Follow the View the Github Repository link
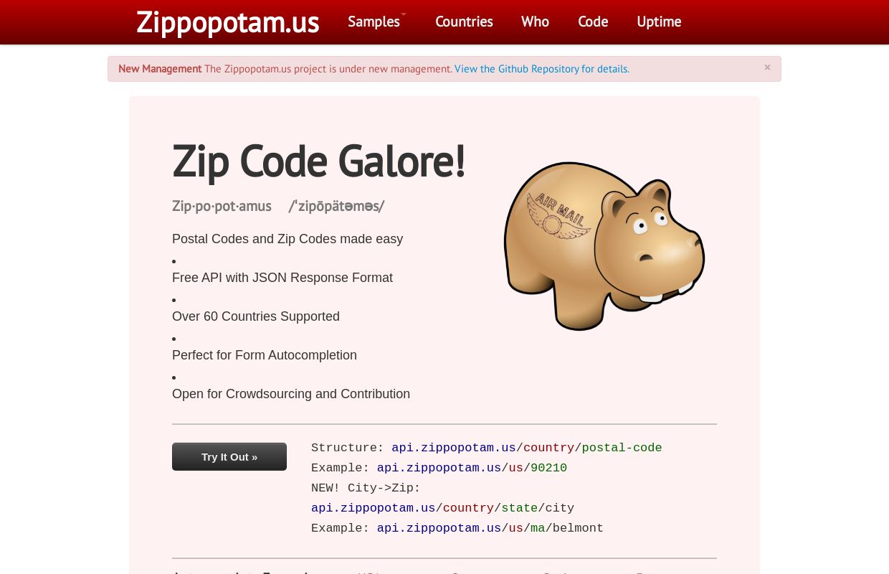The width and height of the screenshot is (889, 574). (541, 69)
